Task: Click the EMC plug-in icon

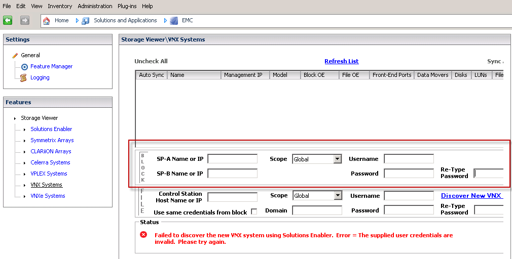Action: pos(174,21)
